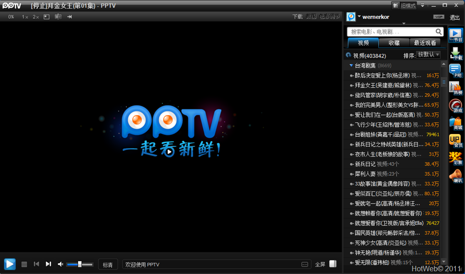Mute the volume speaker icon
This screenshot has height=274, width=465.
pyautogui.click(x=60, y=264)
